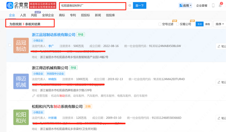Enable the 仅看公司 checkbox
This screenshot has width=226, height=132.
click(x=178, y=24)
